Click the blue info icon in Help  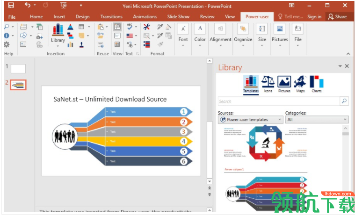(x=7, y=36)
